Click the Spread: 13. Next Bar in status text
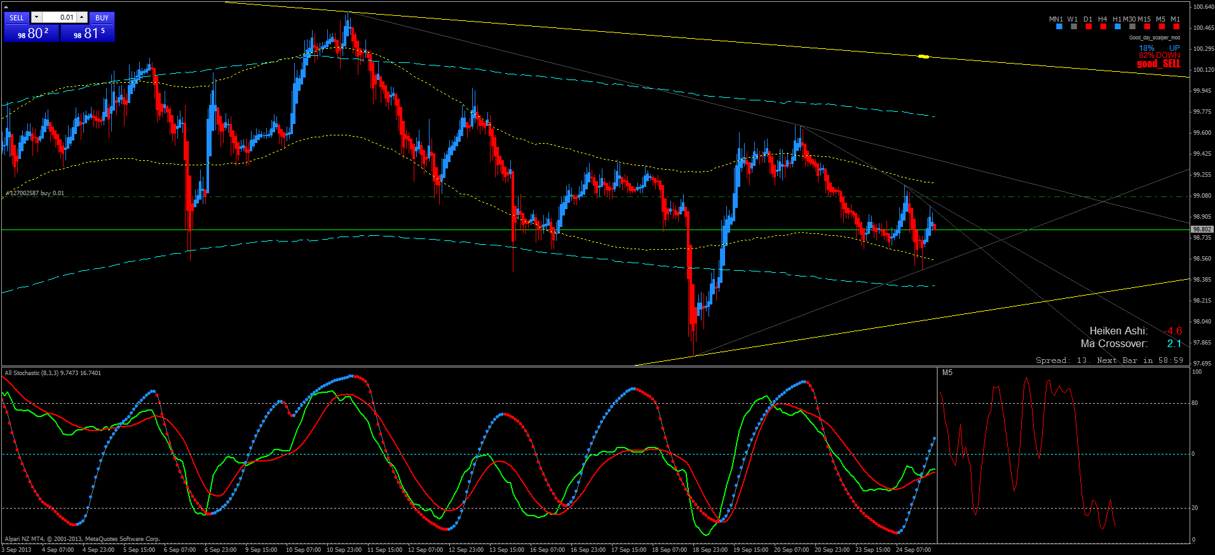The image size is (1215, 555). point(1110,360)
